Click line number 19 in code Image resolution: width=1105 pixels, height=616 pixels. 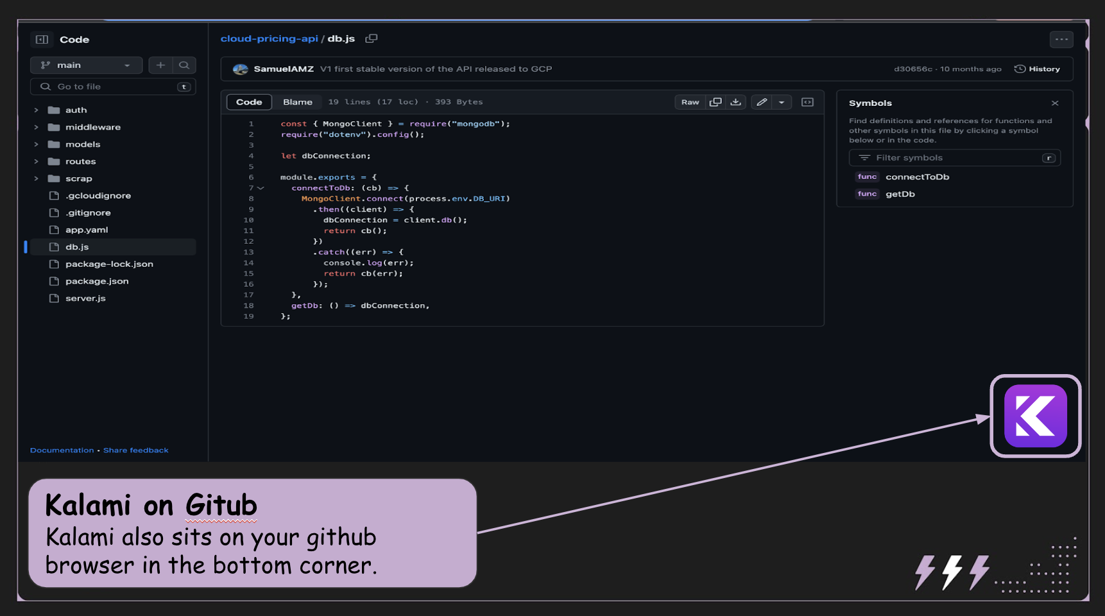[248, 316]
